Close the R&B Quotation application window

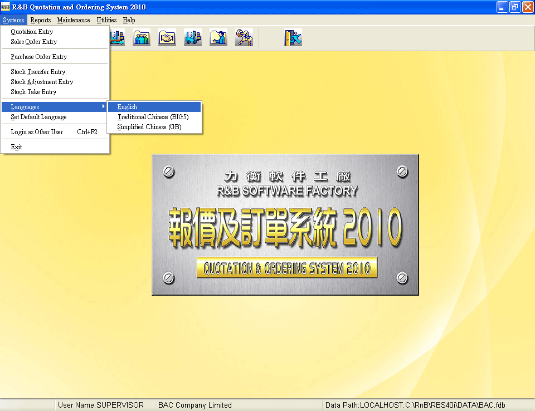tap(528, 7)
